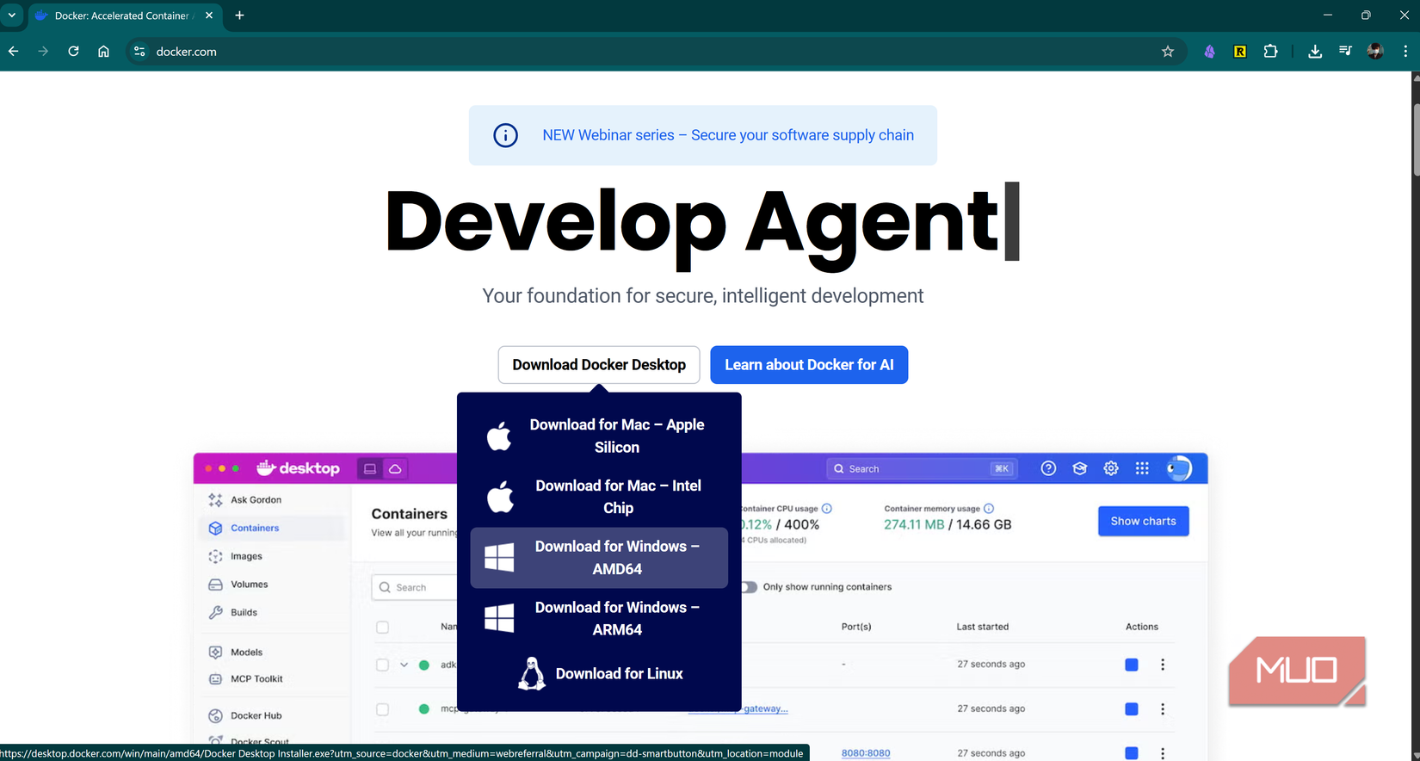Choose Download for Mac – Intel Chip
The width and height of the screenshot is (1420, 761).
click(x=599, y=497)
